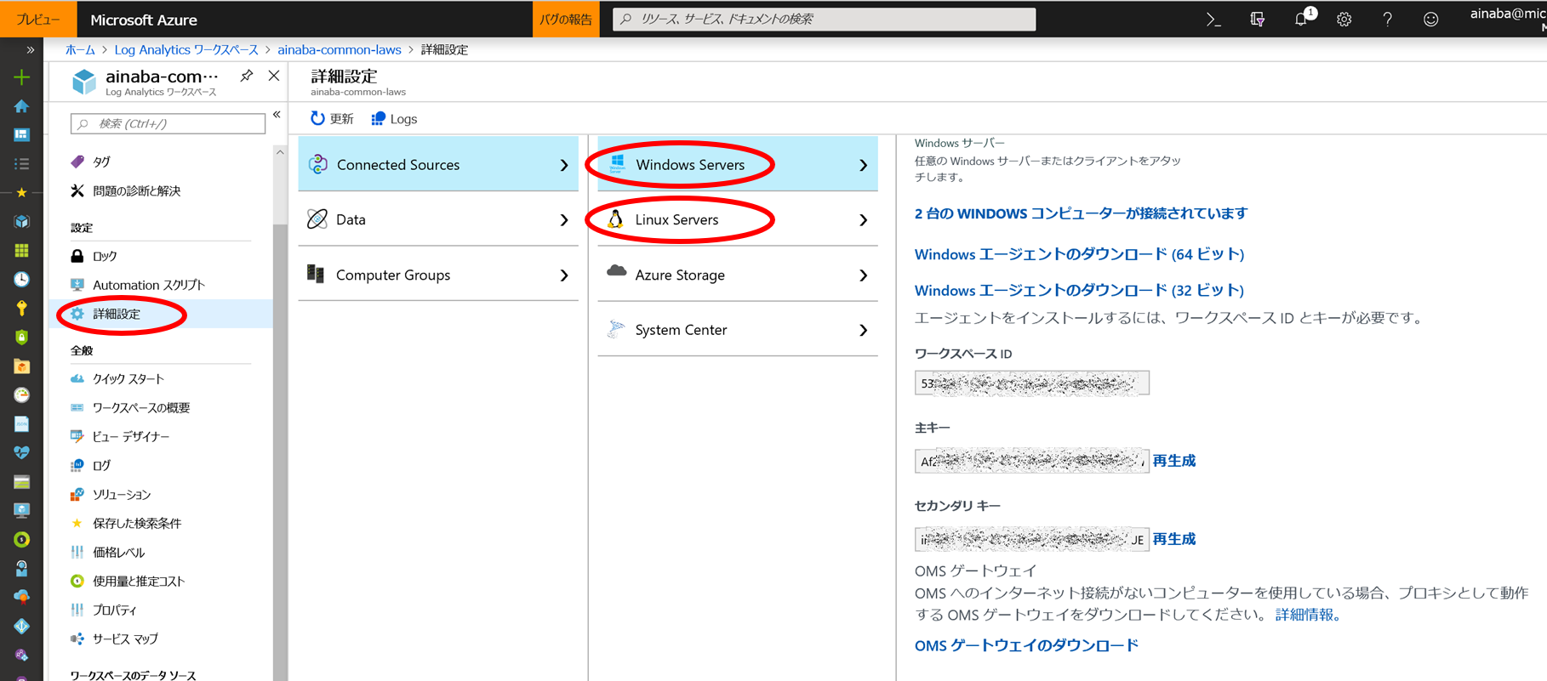Click the green plus to create a resource
The width and height of the screenshot is (1547, 681).
(22, 77)
